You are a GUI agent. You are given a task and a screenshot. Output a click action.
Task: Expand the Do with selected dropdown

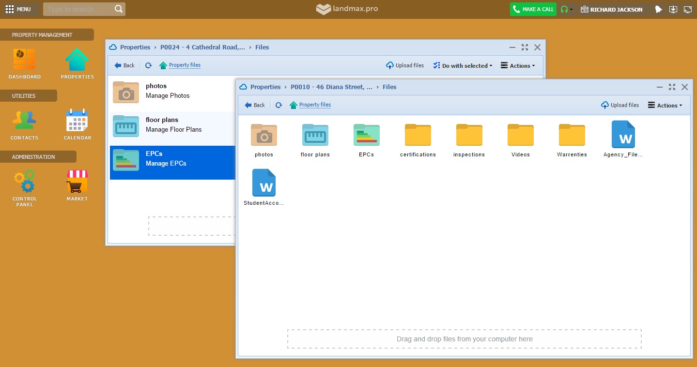[462, 65]
